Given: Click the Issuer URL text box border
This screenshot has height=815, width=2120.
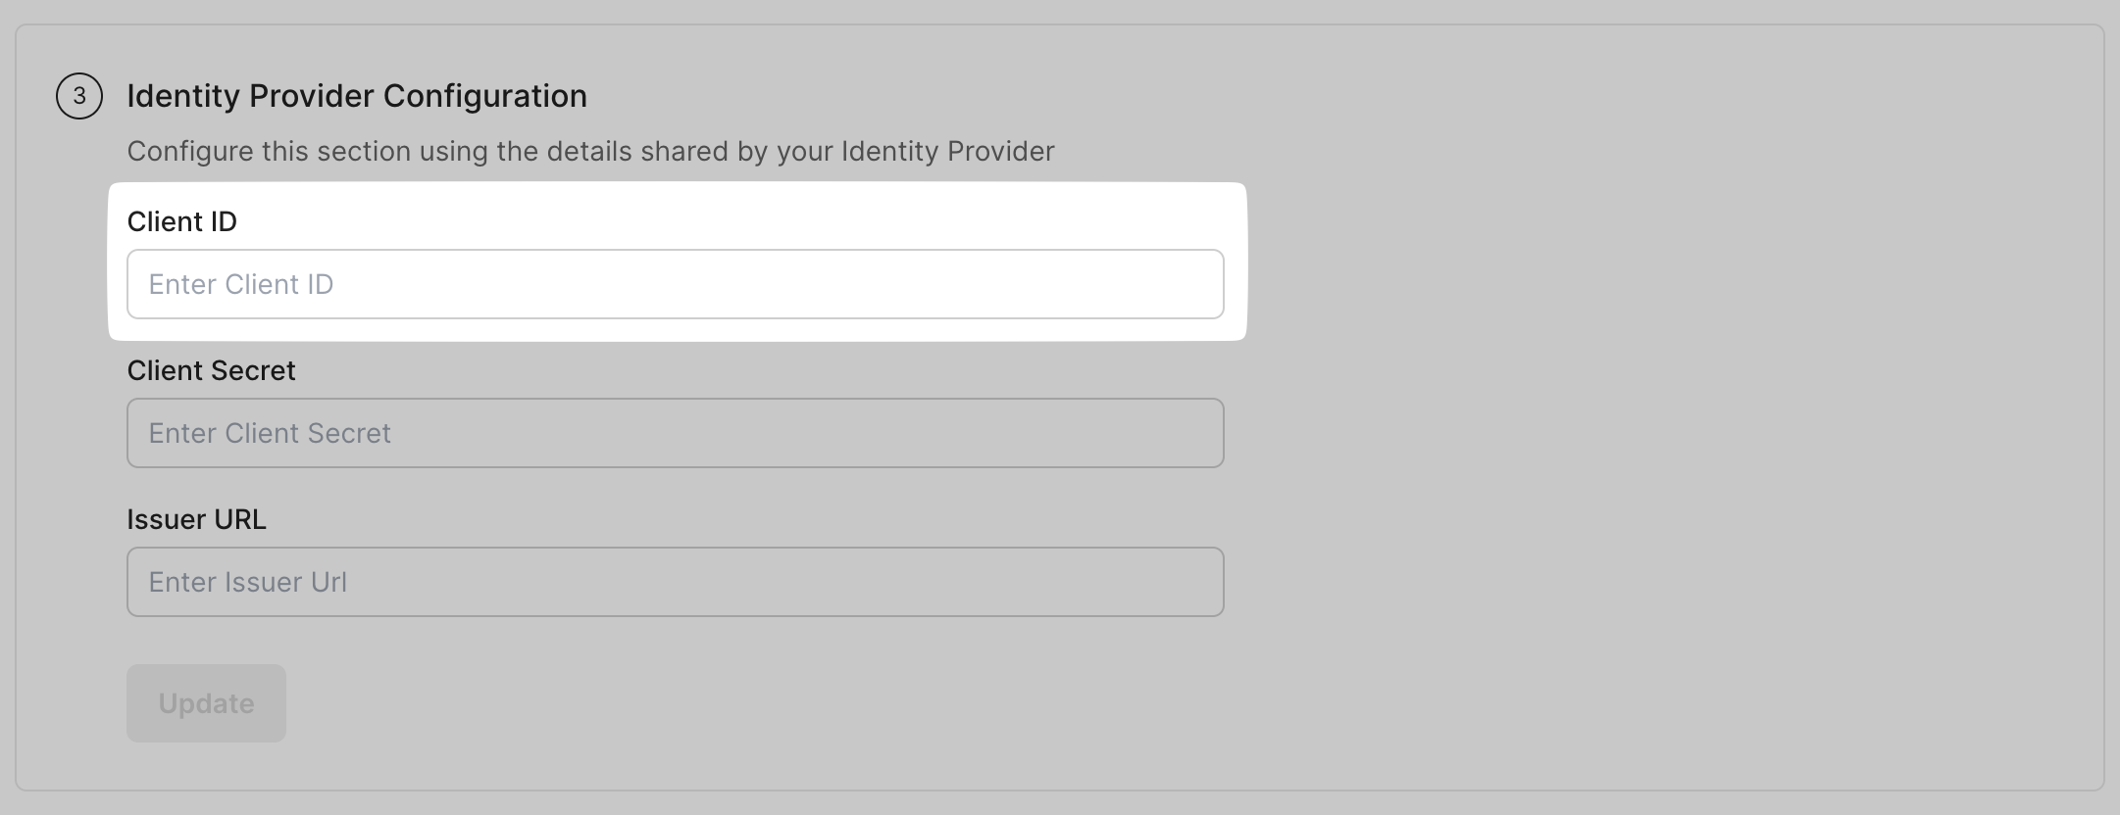Looking at the screenshot, I should pyautogui.click(x=675, y=554).
